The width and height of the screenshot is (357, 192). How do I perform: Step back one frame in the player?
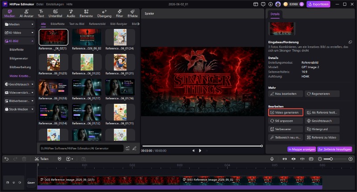click(x=193, y=151)
